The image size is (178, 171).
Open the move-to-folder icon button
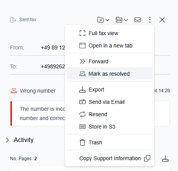click(x=101, y=20)
